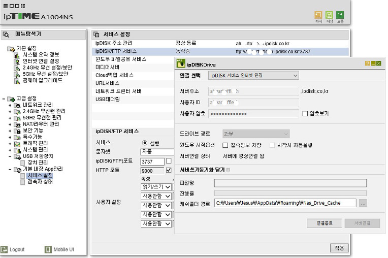Image resolution: width=388 pixels, height=258 pixels.
Task: Open the read/write attribute dropdown
Action: click(156, 187)
